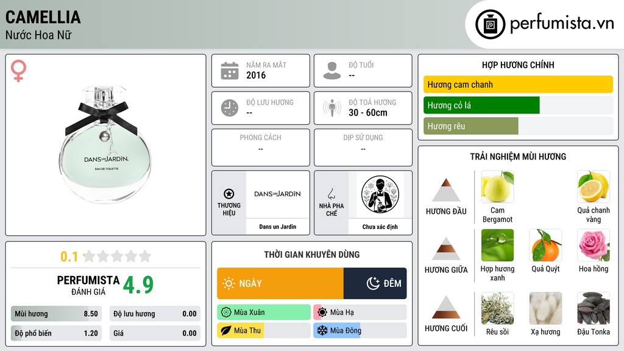Select the Đêm nighttime segment
The height and width of the screenshot is (351, 624).
[375, 283]
